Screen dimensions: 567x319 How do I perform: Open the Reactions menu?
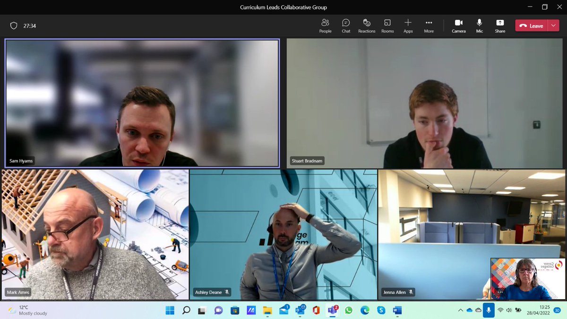coord(367,26)
